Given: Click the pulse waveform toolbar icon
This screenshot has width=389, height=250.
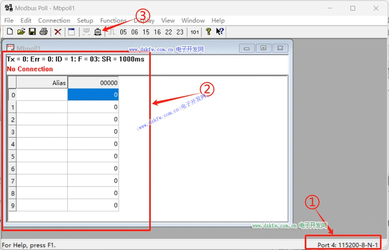Looking at the screenshot, I should pyautogui.click(x=112, y=32).
